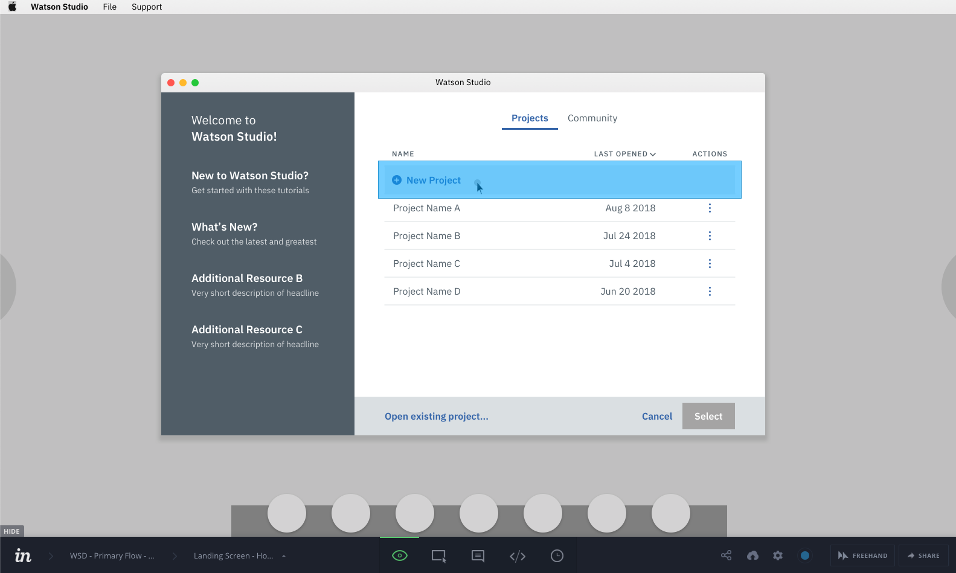Click Jul 24 2018 date cell
Image resolution: width=956 pixels, height=573 pixels.
(629, 236)
